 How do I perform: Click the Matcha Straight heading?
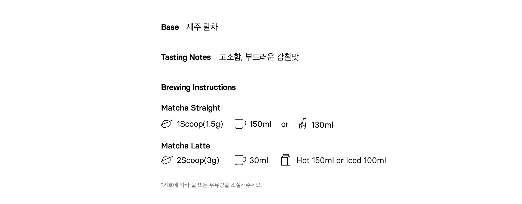(191, 108)
